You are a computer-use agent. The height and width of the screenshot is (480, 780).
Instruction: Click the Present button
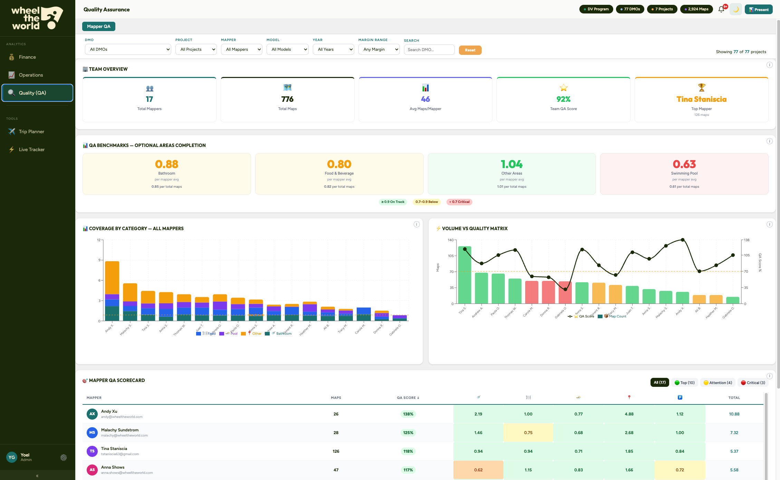(x=759, y=9)
